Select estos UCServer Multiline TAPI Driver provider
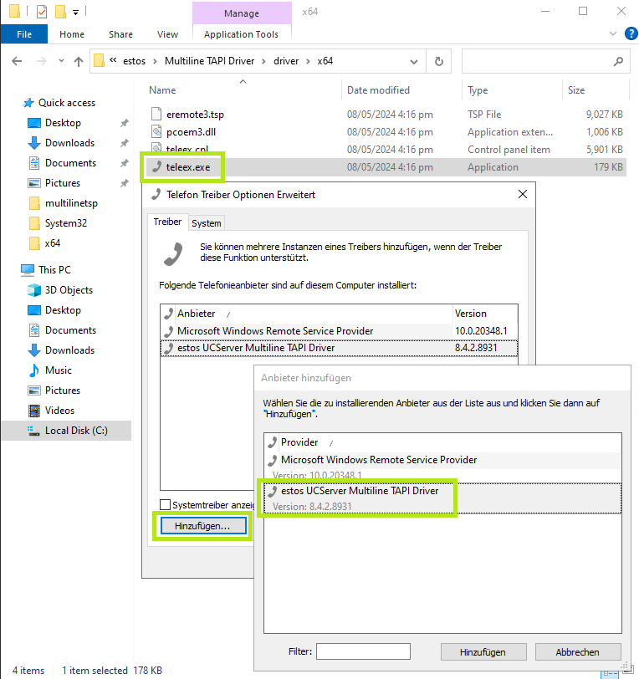 (x=360, y=491)
